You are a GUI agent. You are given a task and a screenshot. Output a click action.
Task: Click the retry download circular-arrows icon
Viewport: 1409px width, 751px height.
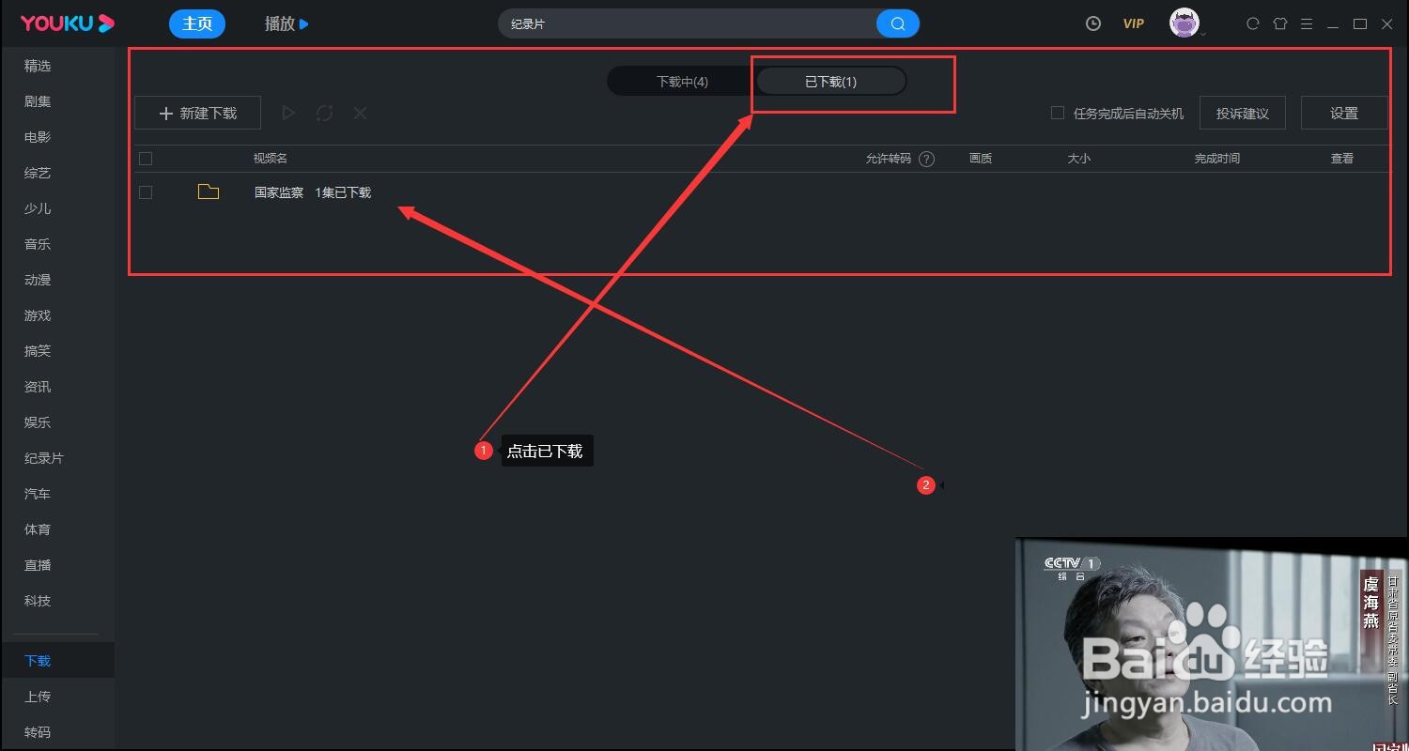324,113
